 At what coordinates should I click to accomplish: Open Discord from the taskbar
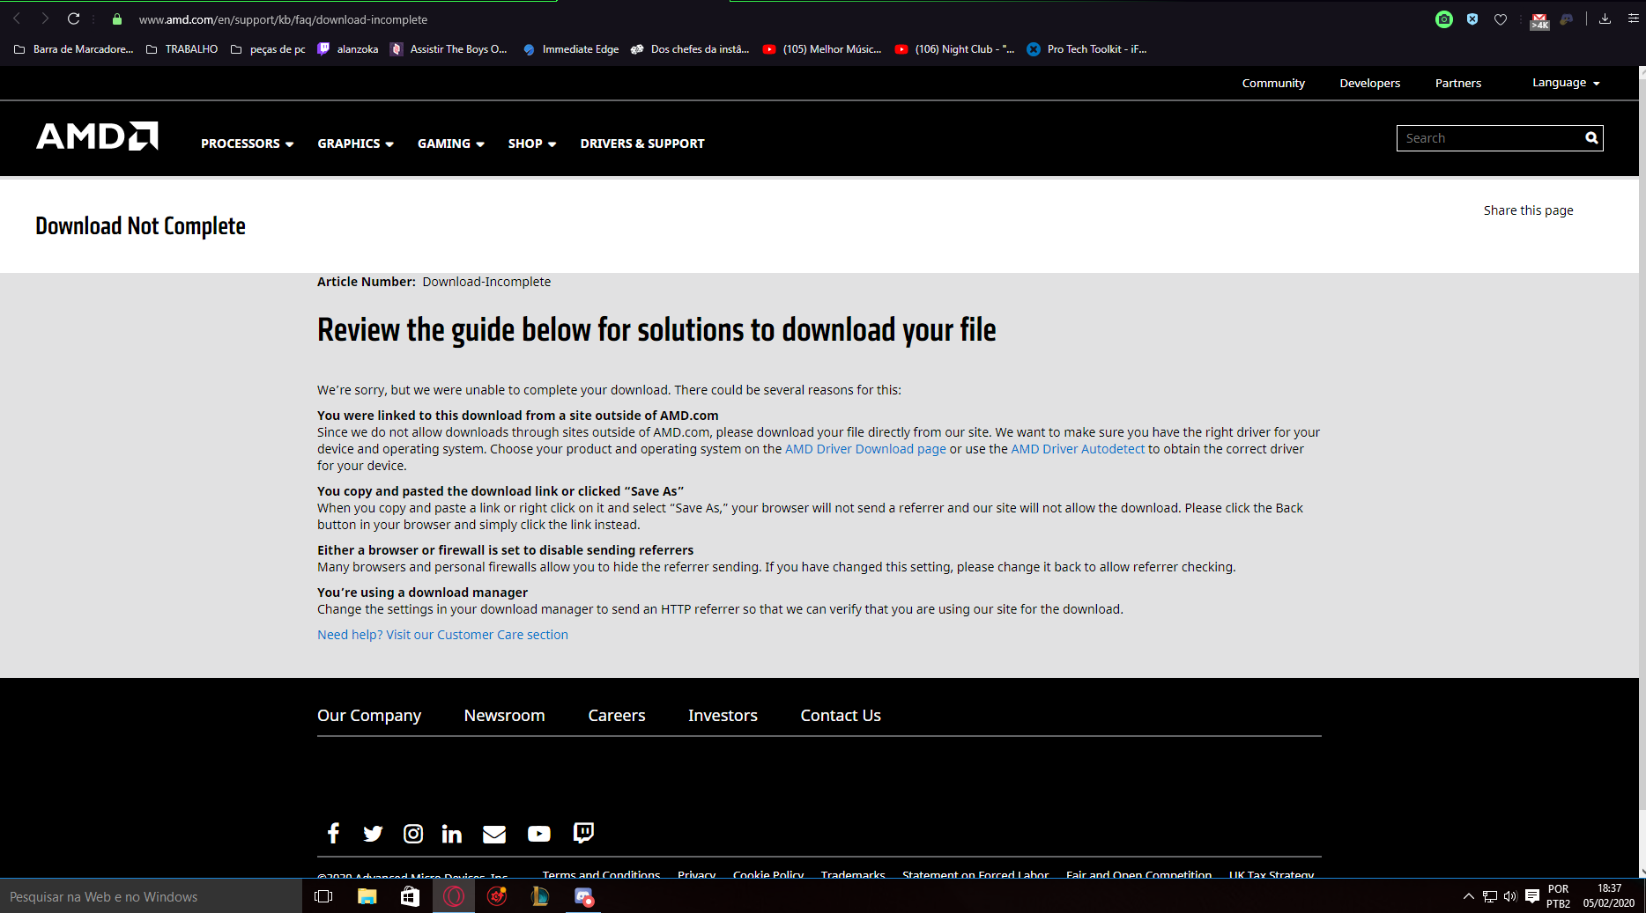tap(583, 896)
